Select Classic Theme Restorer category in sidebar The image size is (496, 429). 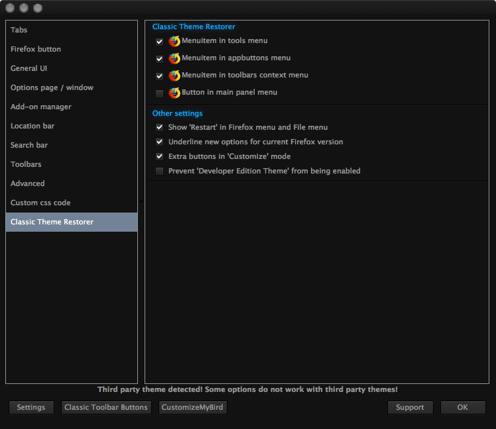coord(72,222)
